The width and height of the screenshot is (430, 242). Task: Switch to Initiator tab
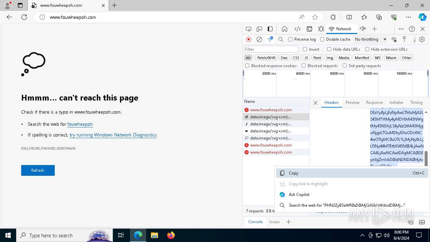[x=396, y=103]
